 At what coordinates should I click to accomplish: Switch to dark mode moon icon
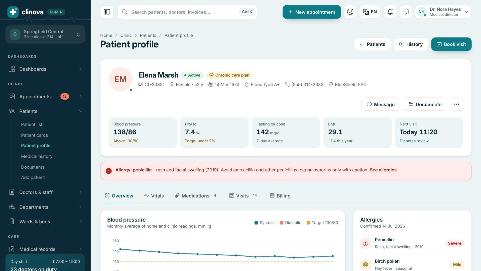point(350,12)
